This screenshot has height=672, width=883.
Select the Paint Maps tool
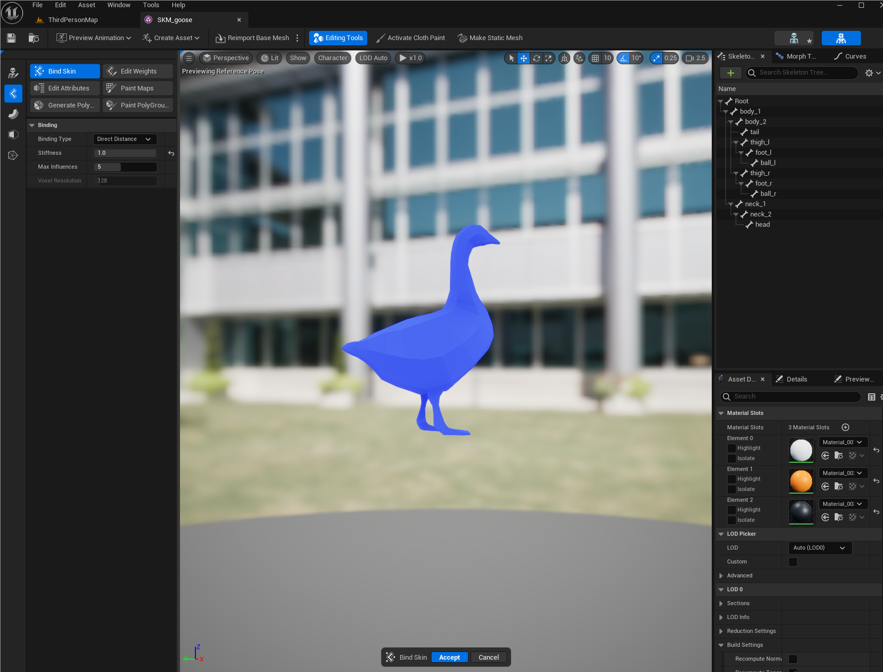[x=138, y=88]
